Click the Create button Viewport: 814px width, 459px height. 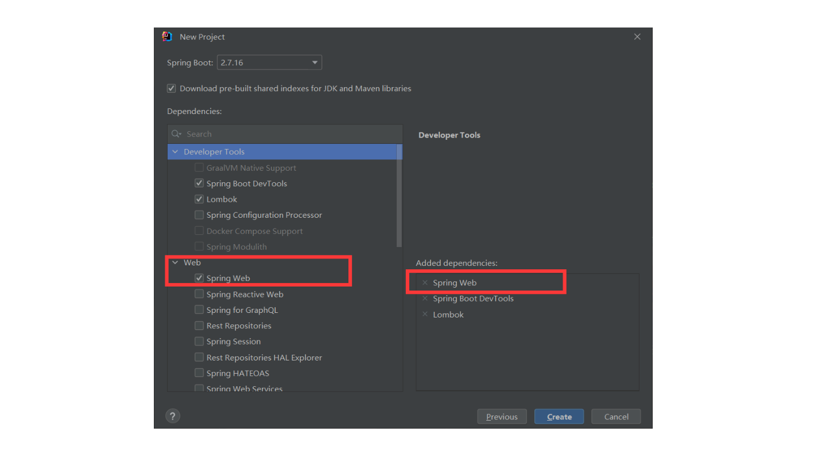(559, 417)
